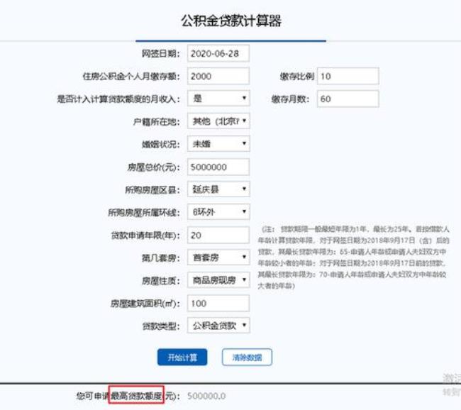Click the 贷款期限 note paragraph
Image resolution: width=461 pixels, height=410 pixels.
pyautogui.click(x=354, y=257)
